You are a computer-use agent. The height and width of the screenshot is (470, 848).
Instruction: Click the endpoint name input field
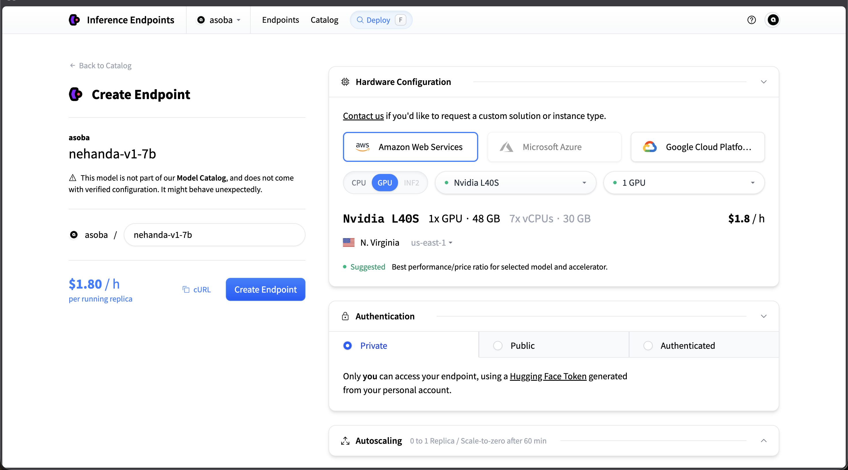[x=214, y=235]
